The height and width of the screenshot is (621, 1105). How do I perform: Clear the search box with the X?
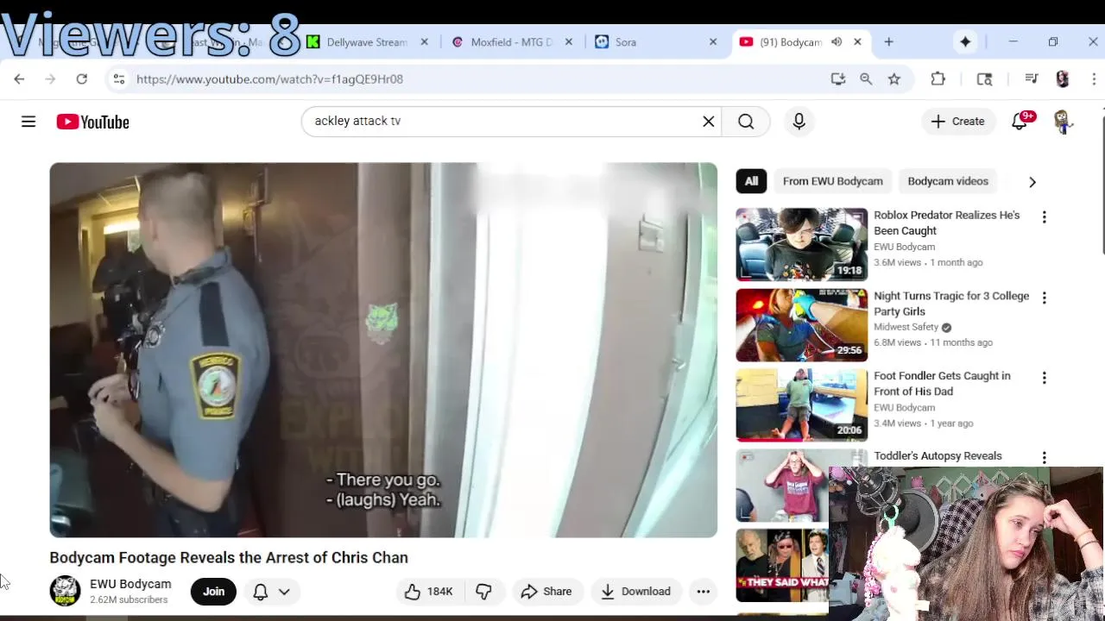[x=709, y=122]
